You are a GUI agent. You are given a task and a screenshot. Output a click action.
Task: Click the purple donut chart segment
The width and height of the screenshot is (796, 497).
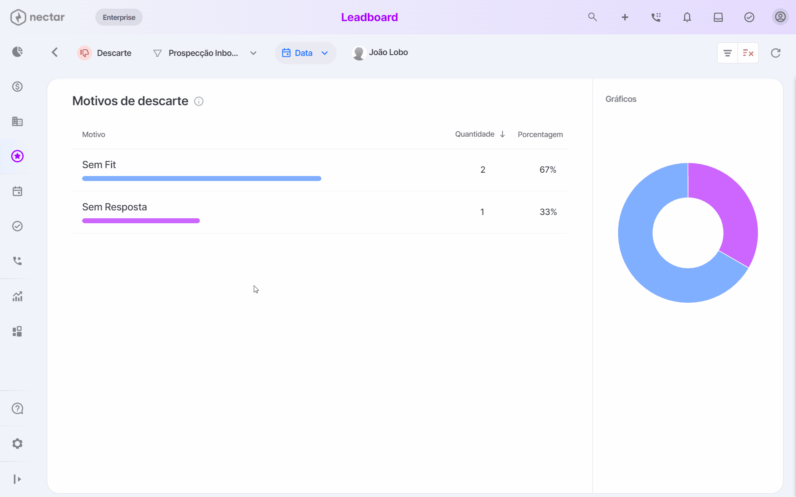pyautogui.click(x=734, y=207)
